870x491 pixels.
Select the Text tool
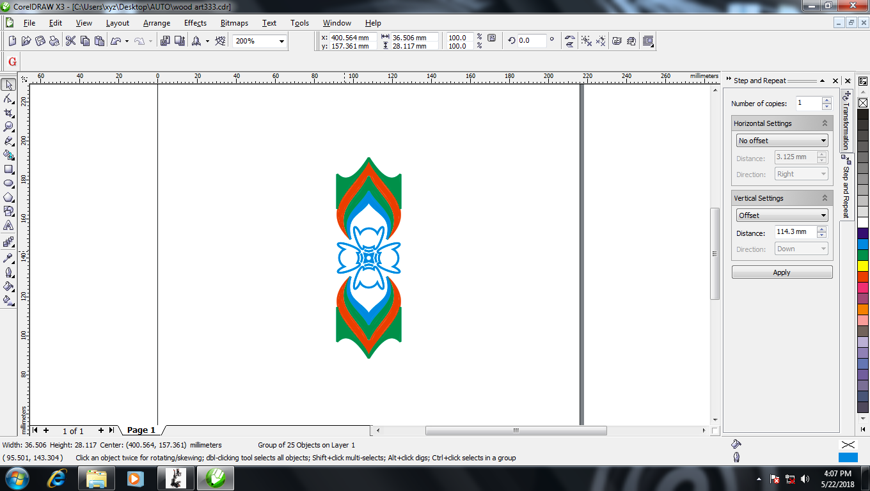point(8,226)
